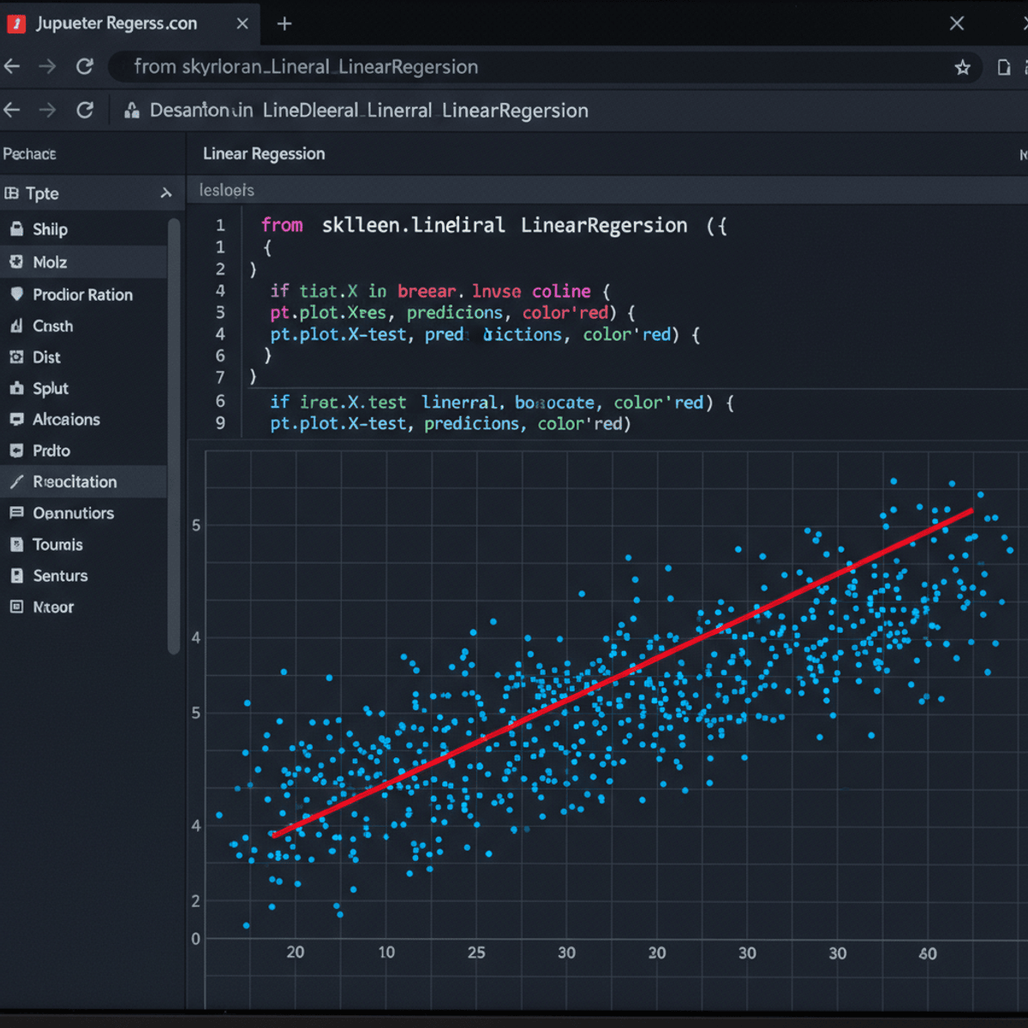Select the Cnsth chart icon
Screen dimensions: 1028x1028
17,326
